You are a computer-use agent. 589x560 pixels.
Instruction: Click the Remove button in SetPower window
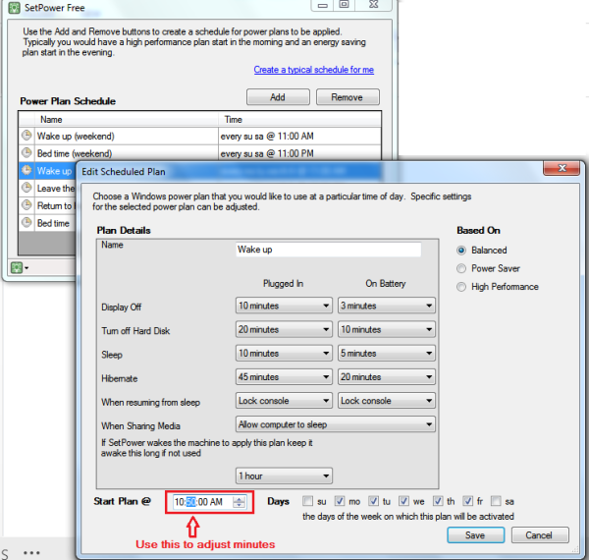348,97
